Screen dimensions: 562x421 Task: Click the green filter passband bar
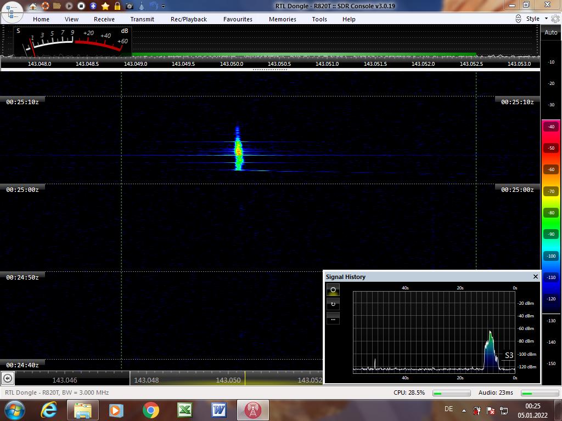tap(304, 54)
